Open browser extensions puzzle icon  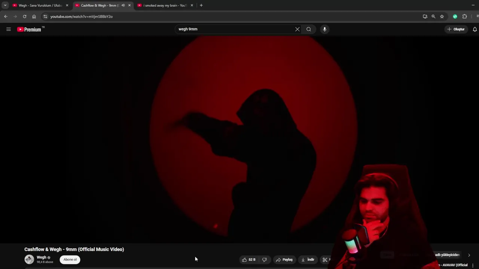[465, 16]
